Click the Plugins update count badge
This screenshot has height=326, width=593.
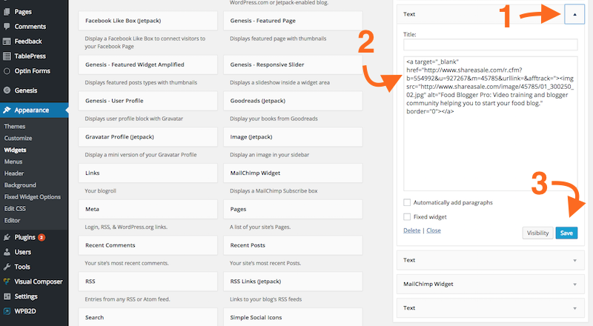42,237
